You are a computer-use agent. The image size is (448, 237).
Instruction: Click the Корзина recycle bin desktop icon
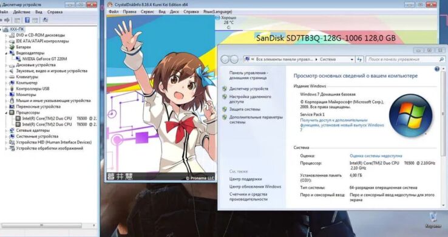tap(433, 221)
